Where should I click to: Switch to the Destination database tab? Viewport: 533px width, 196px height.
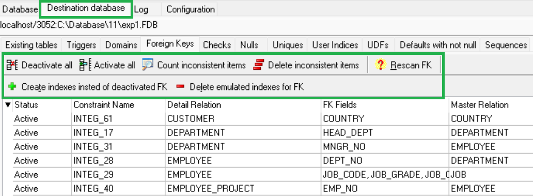coord(86,8)
